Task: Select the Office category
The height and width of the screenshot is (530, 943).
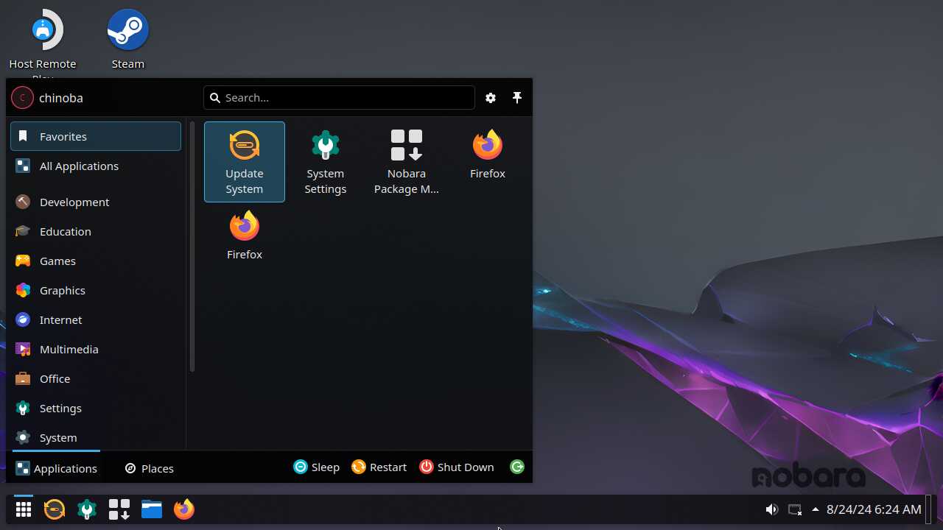Action: [96, 378]
